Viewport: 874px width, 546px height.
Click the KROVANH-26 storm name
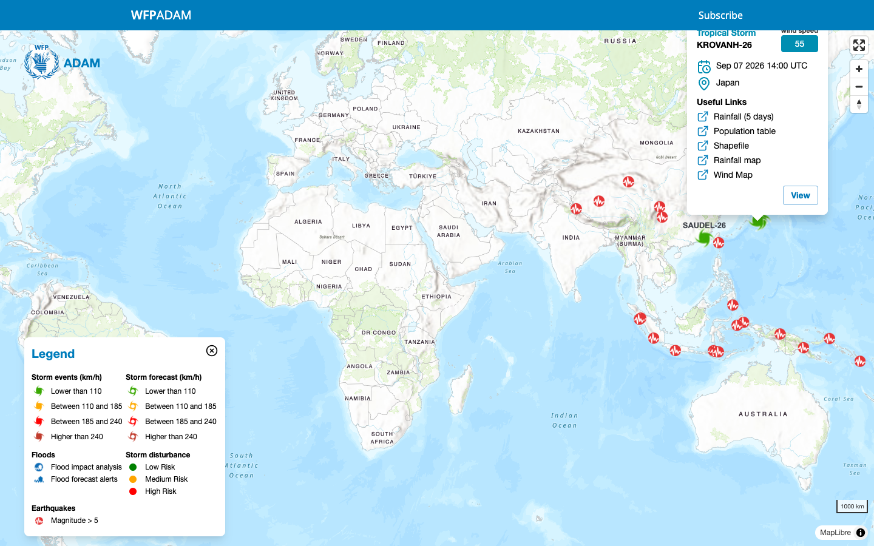point(724,45)
